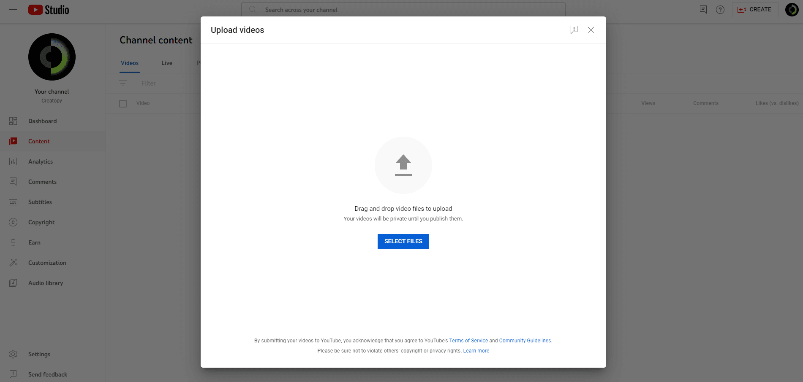Open the Audio library sidebar item
This screenshot has width=803, height=382.
tap(46, 283)
